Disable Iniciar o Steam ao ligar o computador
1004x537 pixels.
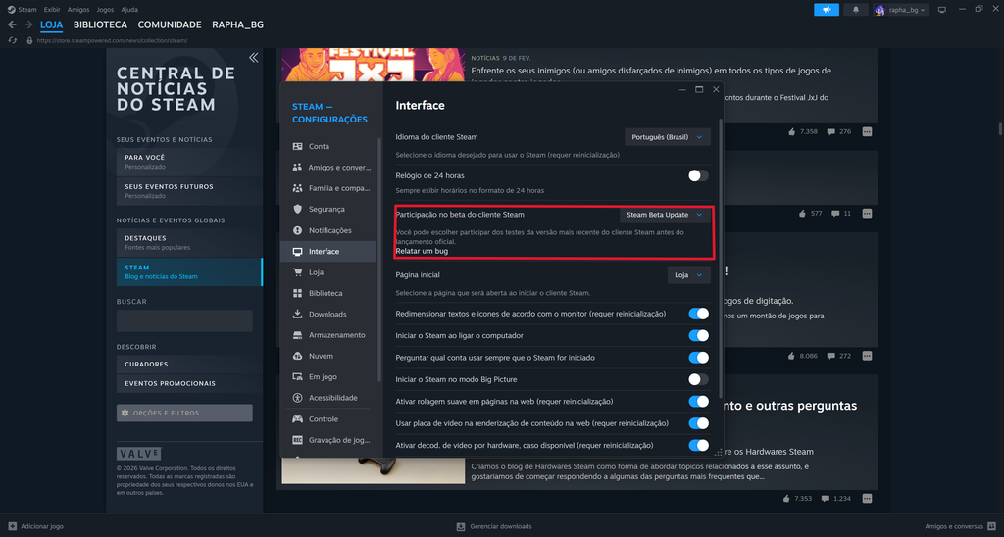point(698,334)
